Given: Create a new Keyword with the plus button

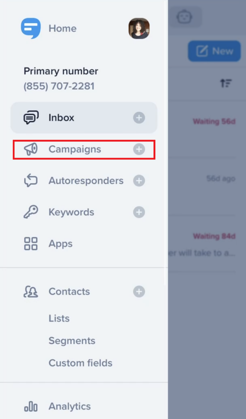Looking at the screenshot, I should coord(139,212).
